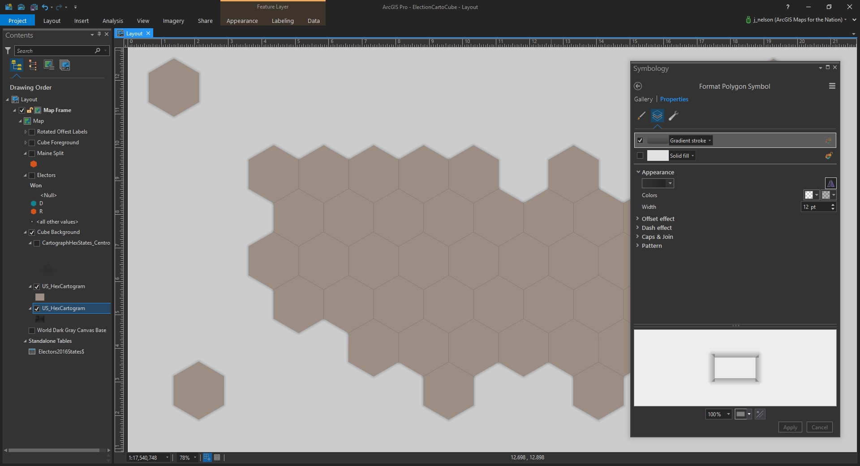Viewport: 860px width, 466px height.
Task: Switch to the Gallery view link
Action: (x=643, y=99)
